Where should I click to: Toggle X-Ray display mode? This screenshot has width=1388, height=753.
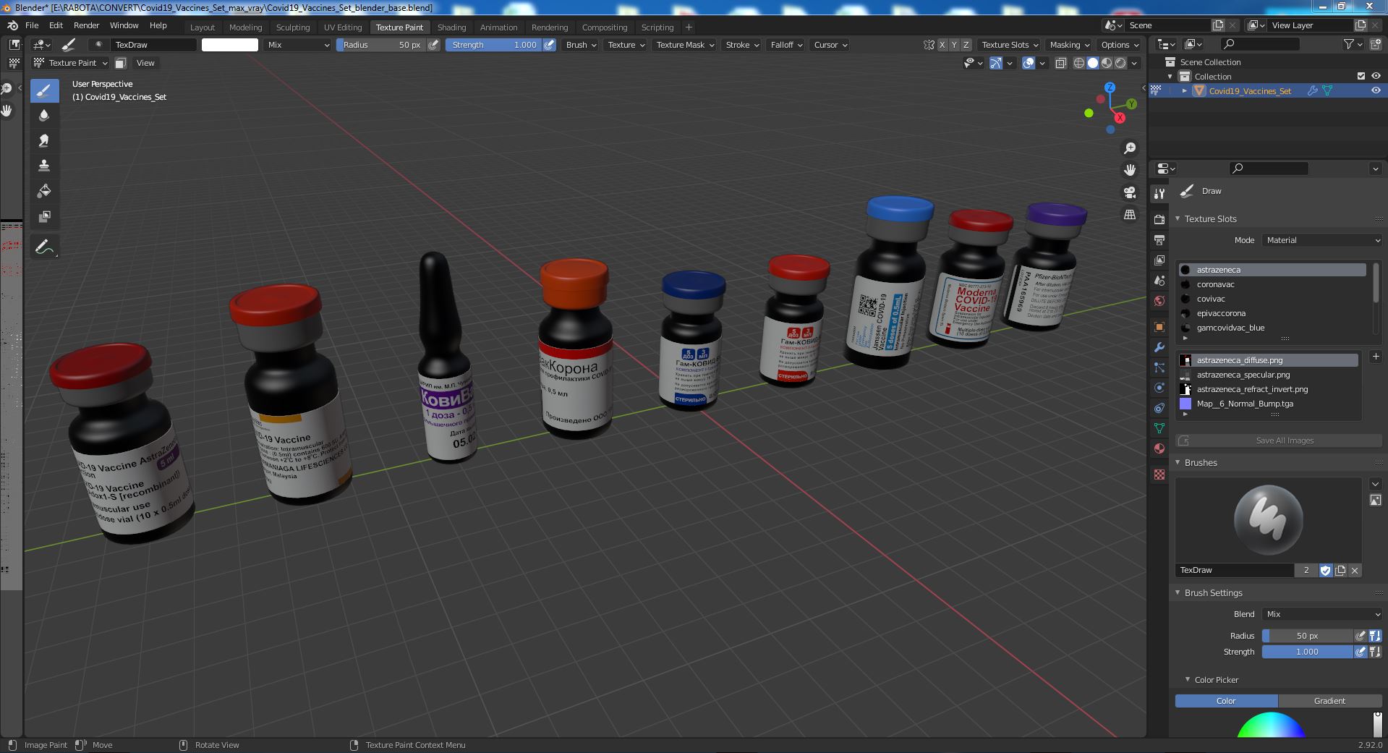[1060, 63]
